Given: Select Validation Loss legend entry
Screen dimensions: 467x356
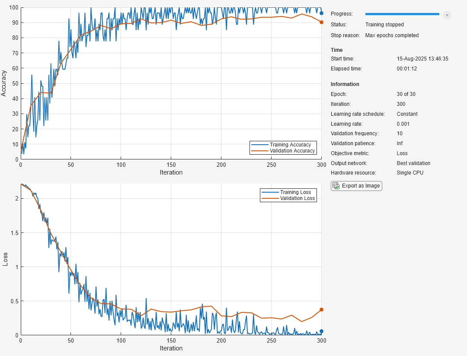Looking at the screenshot, I should [x=297, y=198].
